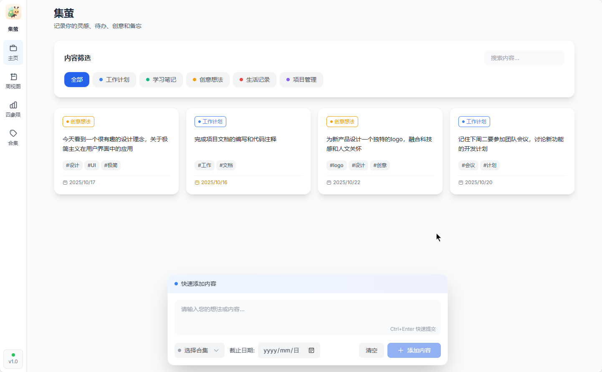The height and width of the screenshot is (372, 602).
Task: Open the 四象限 view
Action: [x=13, y=109]
